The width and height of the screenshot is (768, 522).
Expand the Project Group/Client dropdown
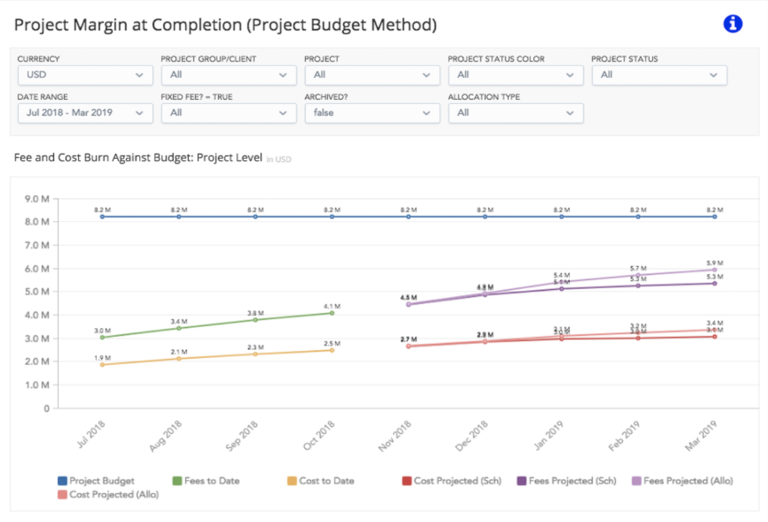[229, 75]
